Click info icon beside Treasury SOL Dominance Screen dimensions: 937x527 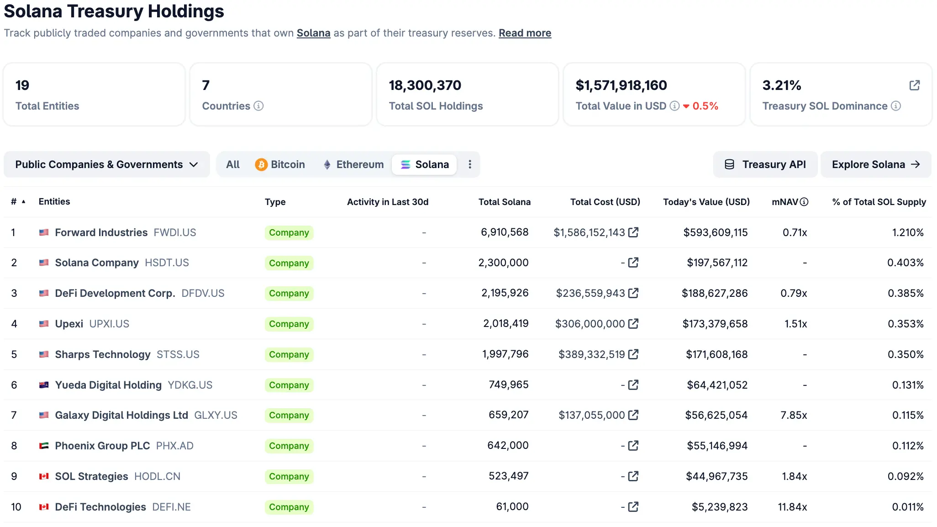(896, 106)
